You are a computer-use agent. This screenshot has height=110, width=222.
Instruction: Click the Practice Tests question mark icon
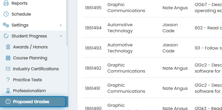[8, 80]
